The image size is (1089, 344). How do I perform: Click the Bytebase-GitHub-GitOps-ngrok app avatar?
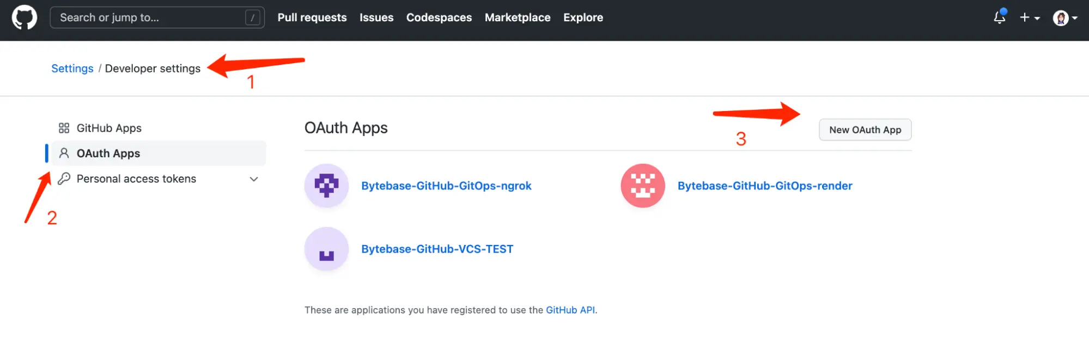point(326,186)
